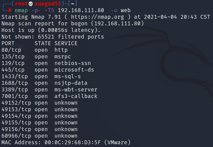
Task: Click the netbios-ssn service entry
Action: click(73, 63)
